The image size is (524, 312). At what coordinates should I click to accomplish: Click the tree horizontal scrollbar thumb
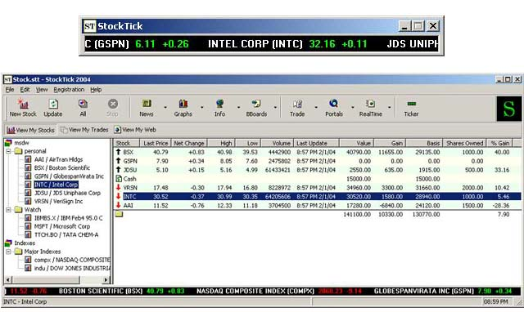(46, 279)
